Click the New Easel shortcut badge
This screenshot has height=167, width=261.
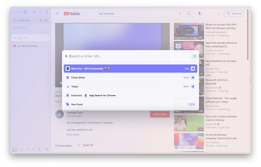click(191, 104)
